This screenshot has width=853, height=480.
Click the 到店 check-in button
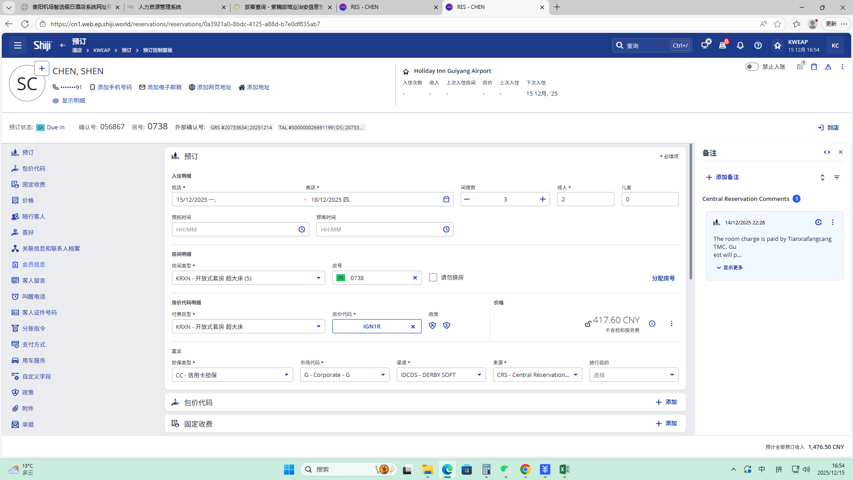[x=828, y=128]
